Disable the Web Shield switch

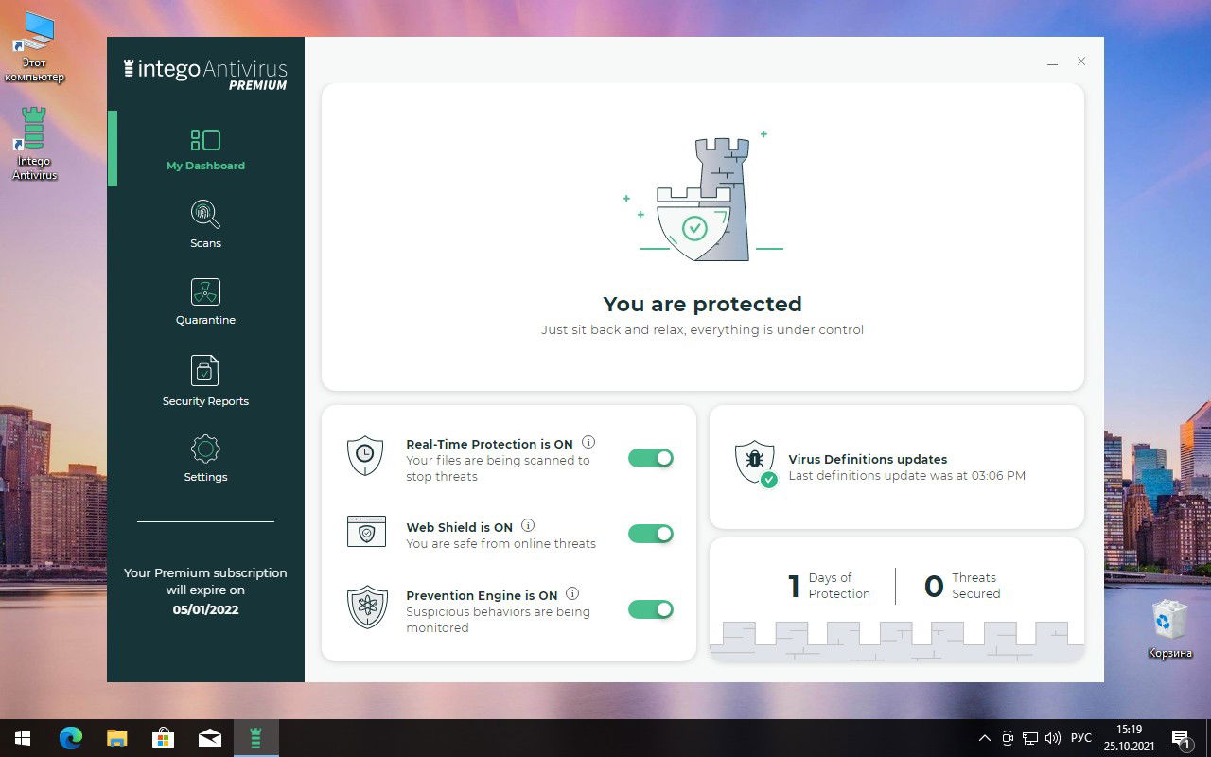pyautogui.click(x=650, y=533)
